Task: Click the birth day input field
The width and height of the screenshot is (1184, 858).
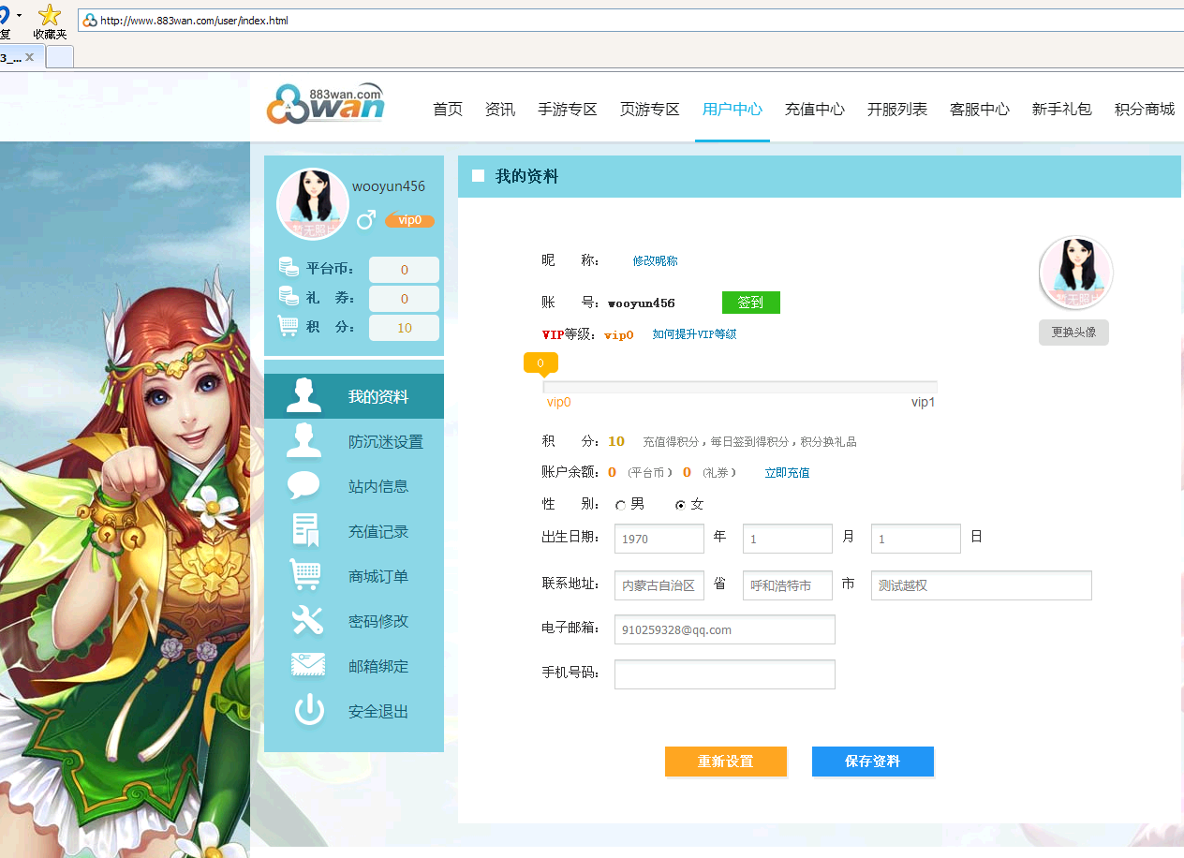Action: tap(916, 539)
